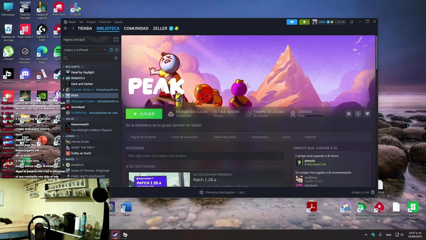Open Bambu Studio desktop shortcut
This screenshot has width=426, height=240.
click(x=413, y=211)
